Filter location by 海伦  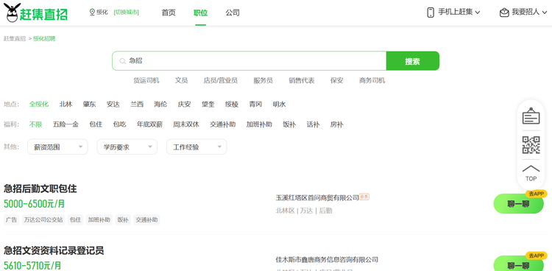(x=160, y=105)
